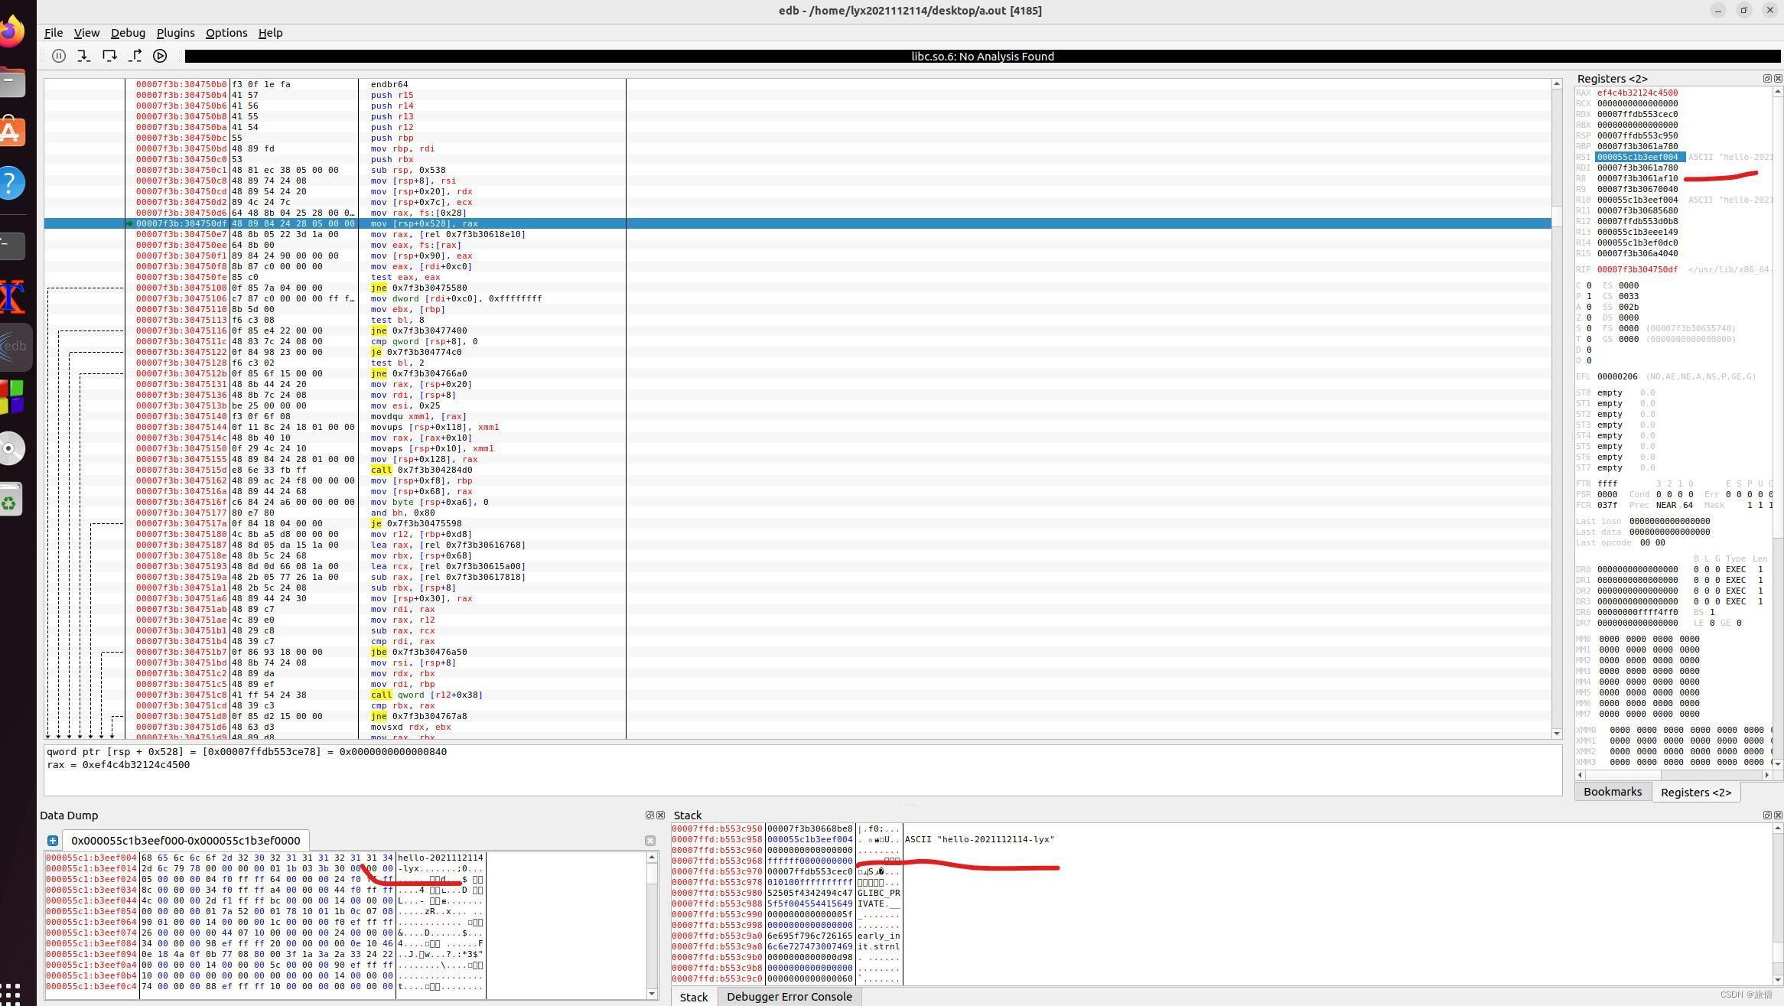This screenshot has width=1784, height=1006.
Task: Open the Plugins menu
Action: (175, 33)
